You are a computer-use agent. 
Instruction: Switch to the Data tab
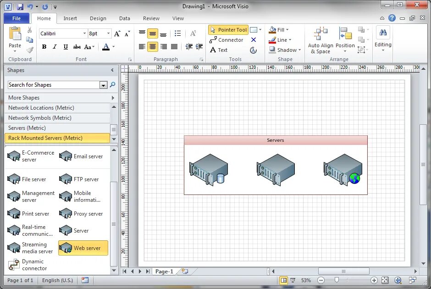[x=125, y=18]
